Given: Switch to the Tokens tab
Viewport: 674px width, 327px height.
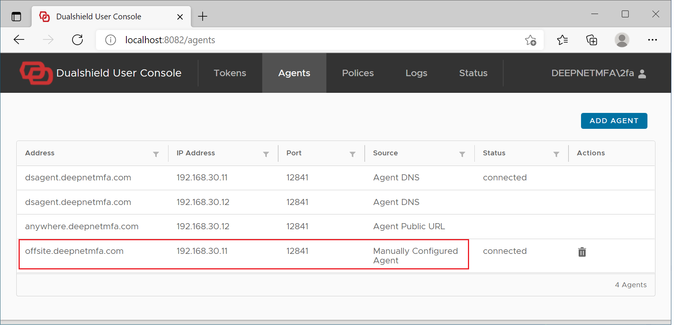Looking at the screenshot, I should tap(231, 73).
